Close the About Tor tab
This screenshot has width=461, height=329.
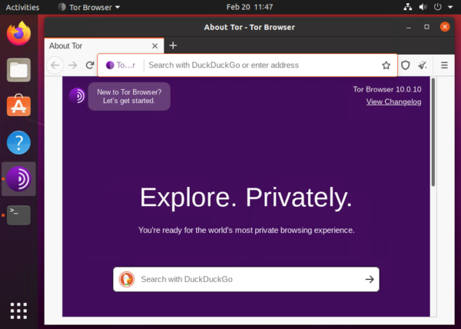coord(155,45)
